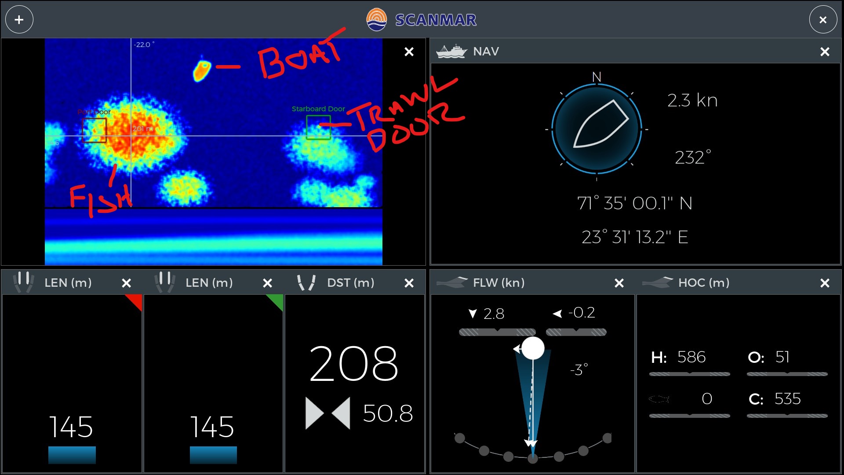This screenshot has height=475, width=844.
Task: Click the HOC (m) panel title
Action: pos(703,283)
